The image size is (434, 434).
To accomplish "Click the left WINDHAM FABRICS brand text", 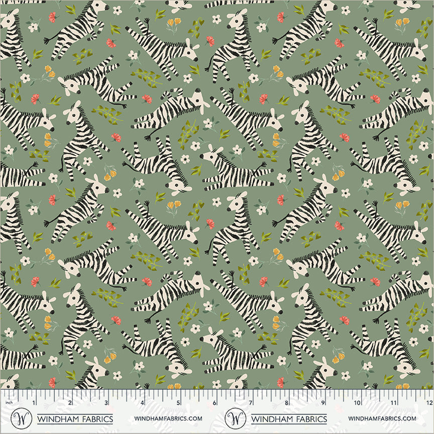I will [x=75, y=419].
